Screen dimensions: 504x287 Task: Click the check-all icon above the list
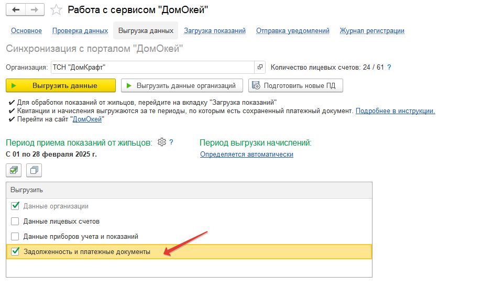14,170
